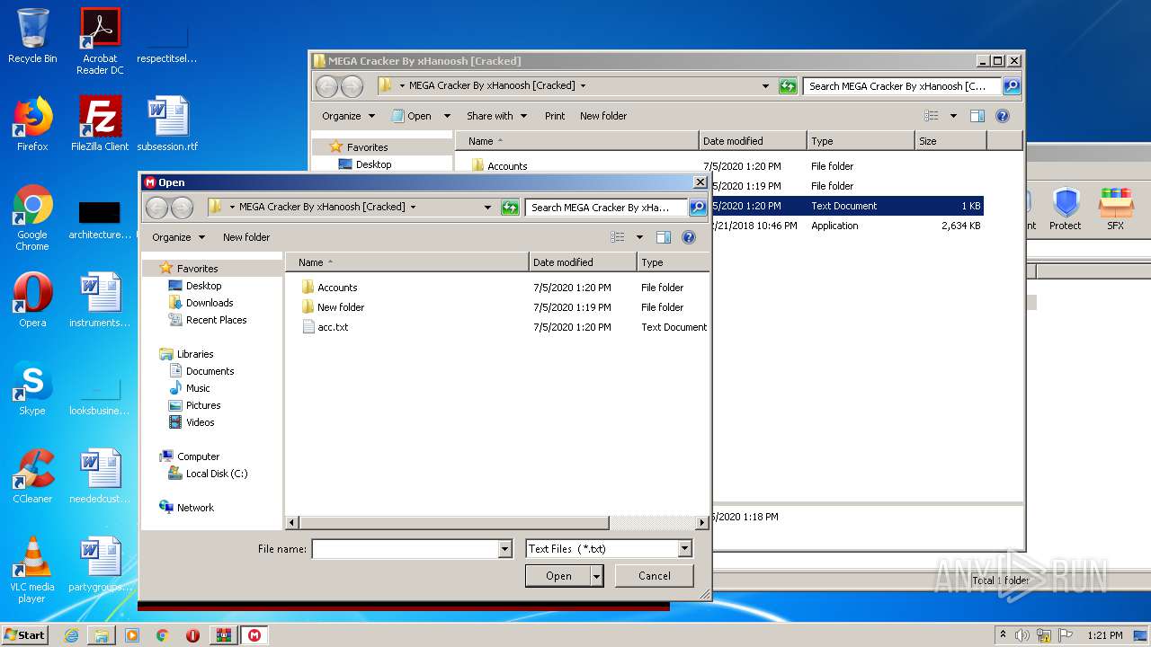Viewport: 1151px width, 647px height.
Task: Refresh the Open dialog folder view
Action: (510, 208)
